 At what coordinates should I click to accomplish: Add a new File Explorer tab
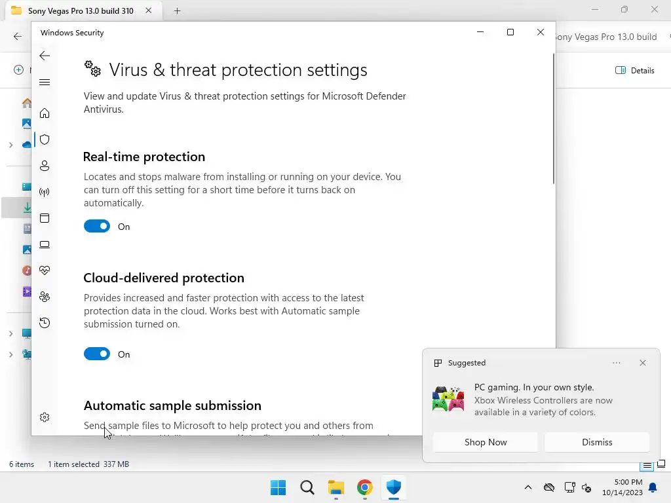[177, 10]
